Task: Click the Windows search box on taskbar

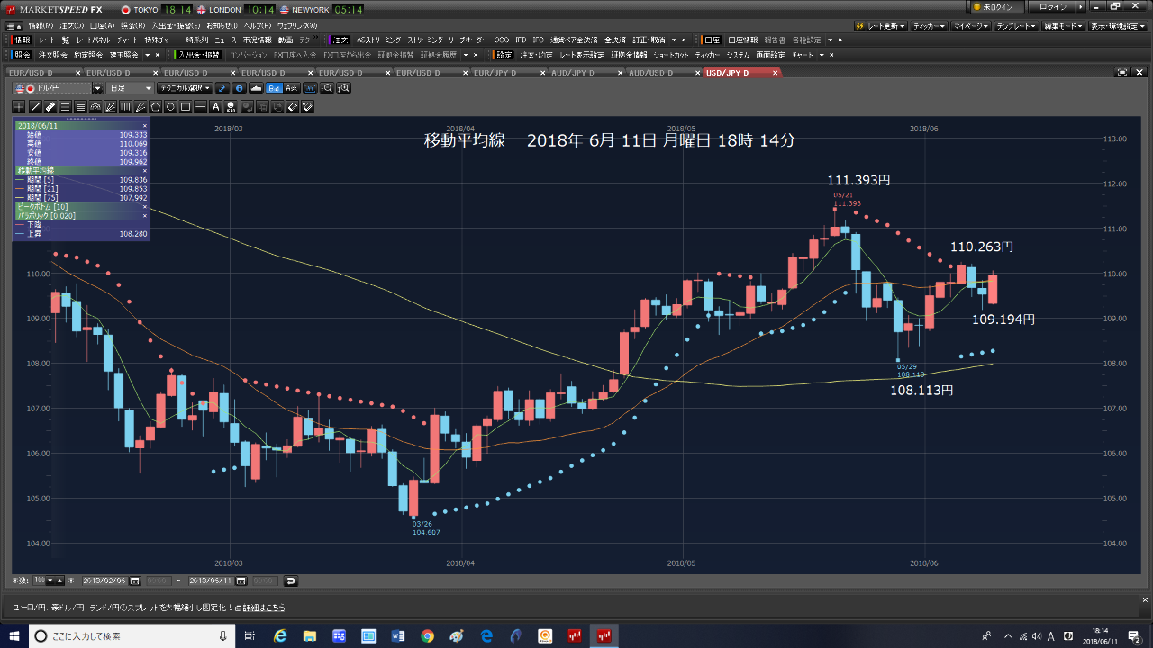Action: click(126, 636)
